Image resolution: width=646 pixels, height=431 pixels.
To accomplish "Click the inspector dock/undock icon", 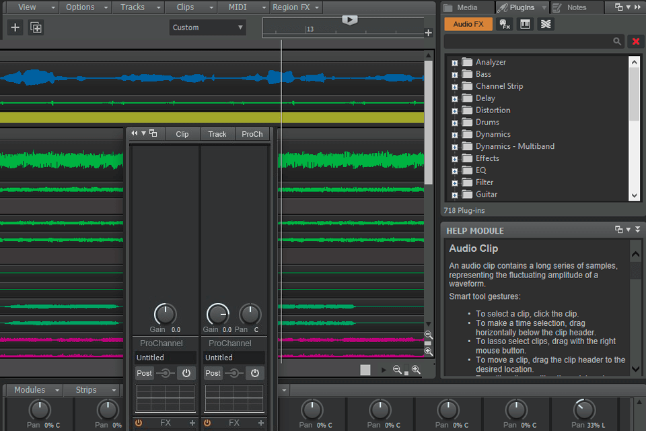I will (x=153, y=133).
